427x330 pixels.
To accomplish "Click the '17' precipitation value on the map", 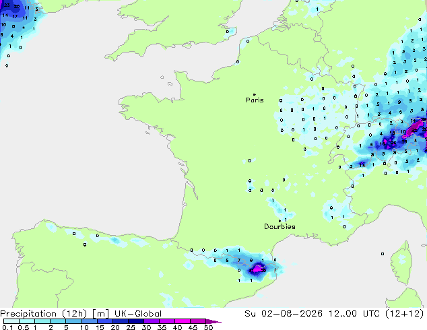I will (x=15, y=16).
